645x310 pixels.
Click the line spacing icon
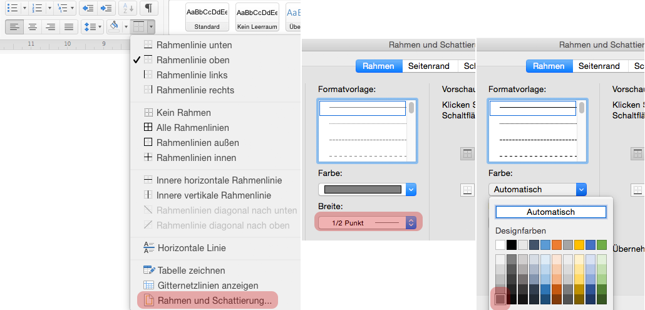90,26
